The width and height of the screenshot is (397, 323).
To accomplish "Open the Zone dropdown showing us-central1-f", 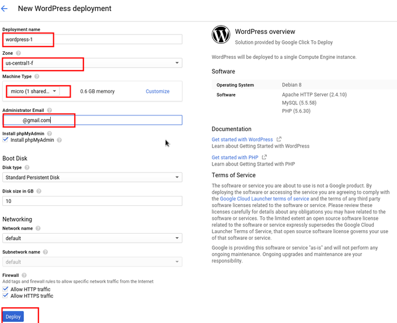I will coord(92,63).
